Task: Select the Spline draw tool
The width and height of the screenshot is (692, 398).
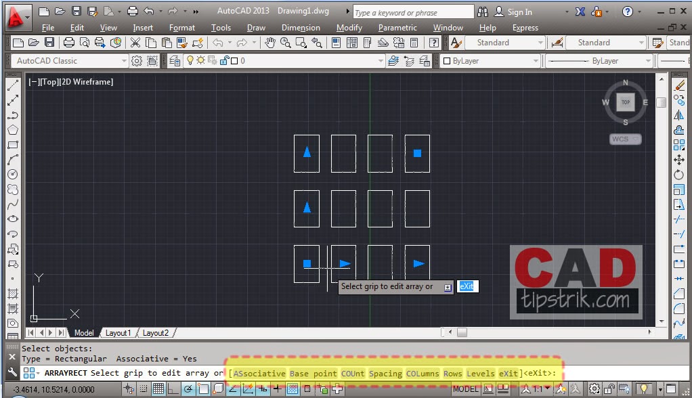Action: [13, 204]
